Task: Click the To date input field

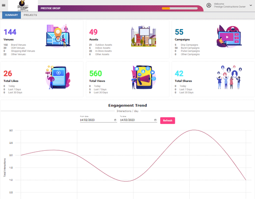Action: point(138,120)
